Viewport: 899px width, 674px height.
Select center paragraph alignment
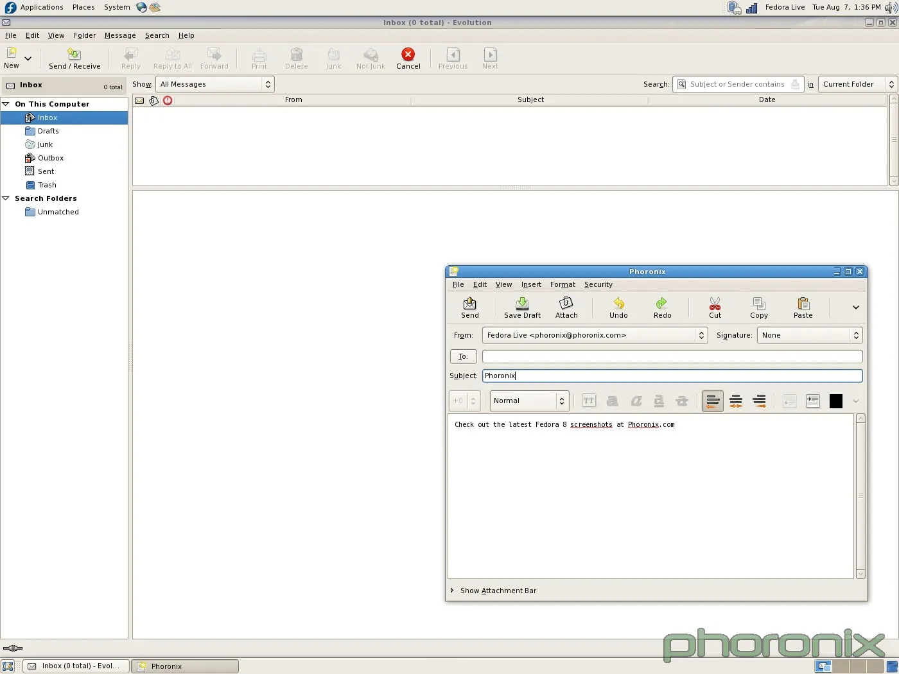pyautogui.click(x=736, y=401)
